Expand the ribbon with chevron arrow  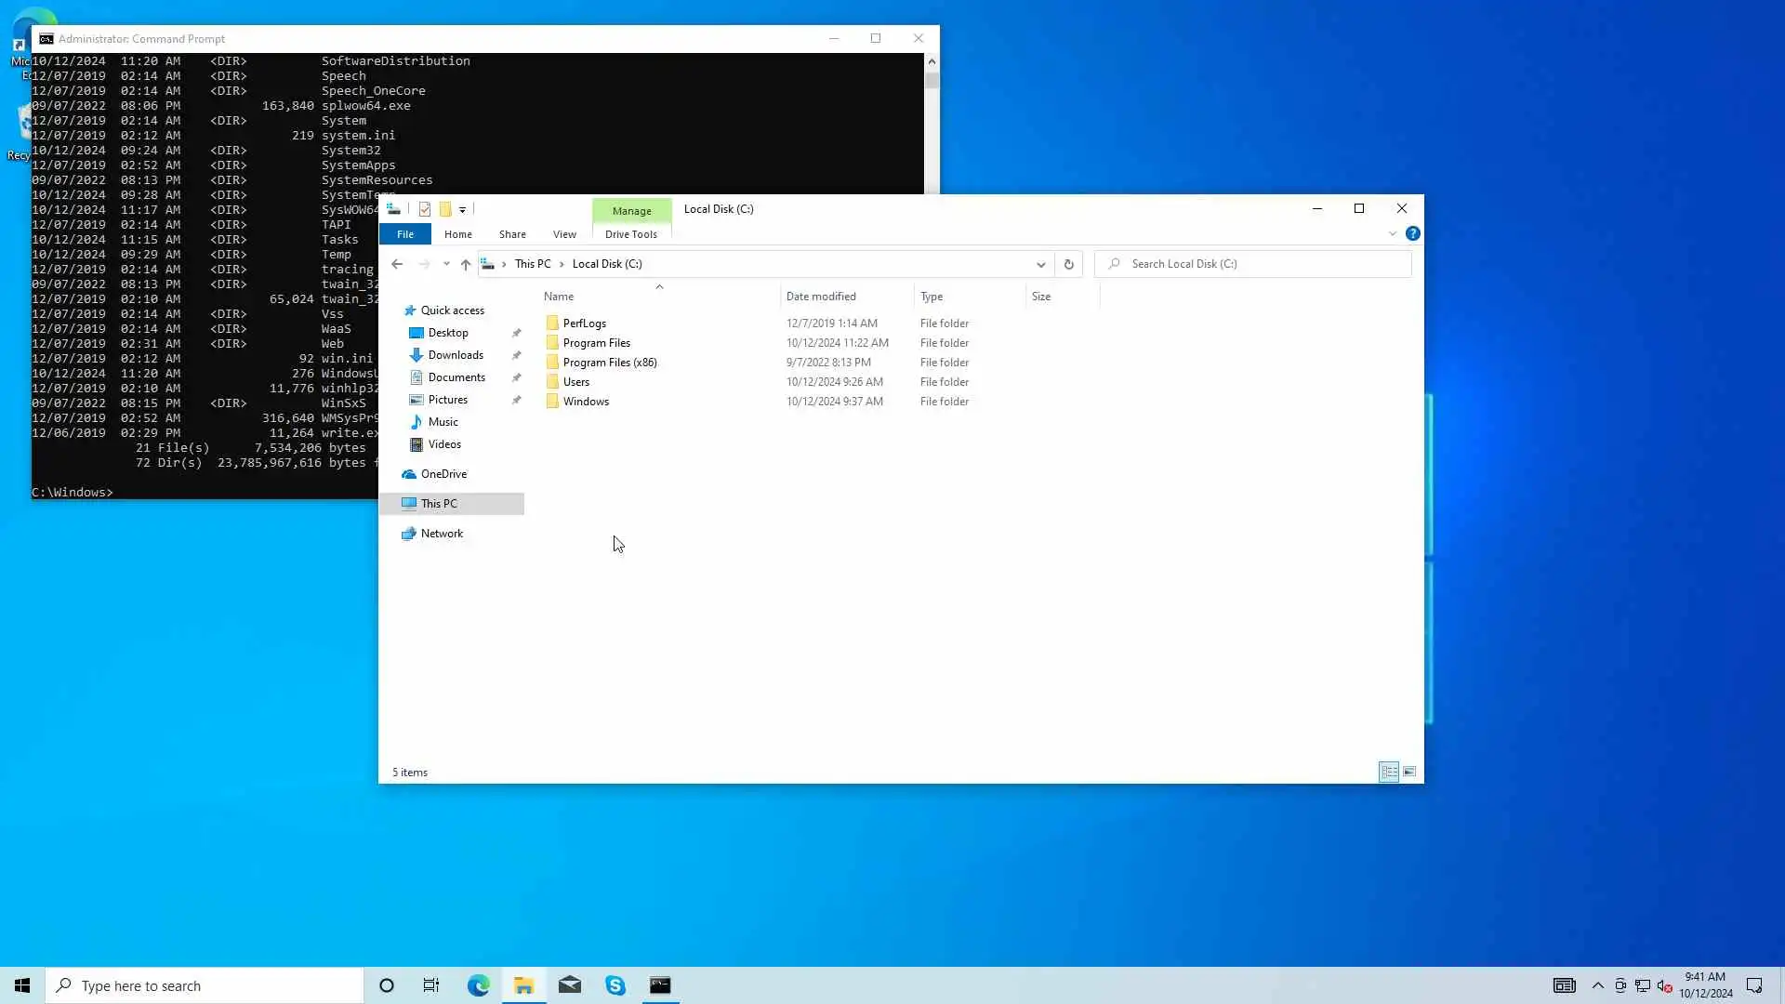point(1392,234)
